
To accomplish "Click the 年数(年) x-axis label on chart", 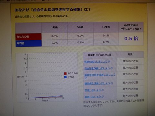I will click(46, 101).
